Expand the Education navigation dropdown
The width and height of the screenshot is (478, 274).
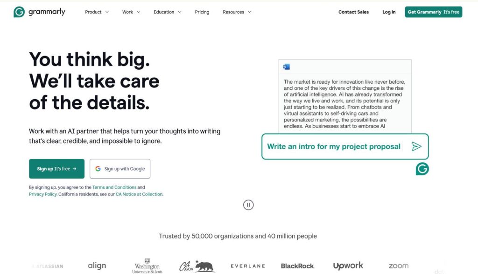click(x=167, y=12)
